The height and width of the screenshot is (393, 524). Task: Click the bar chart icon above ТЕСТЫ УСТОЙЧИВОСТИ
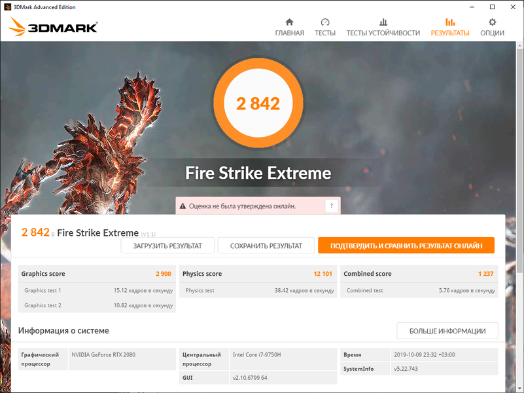(x=383, y=22)
